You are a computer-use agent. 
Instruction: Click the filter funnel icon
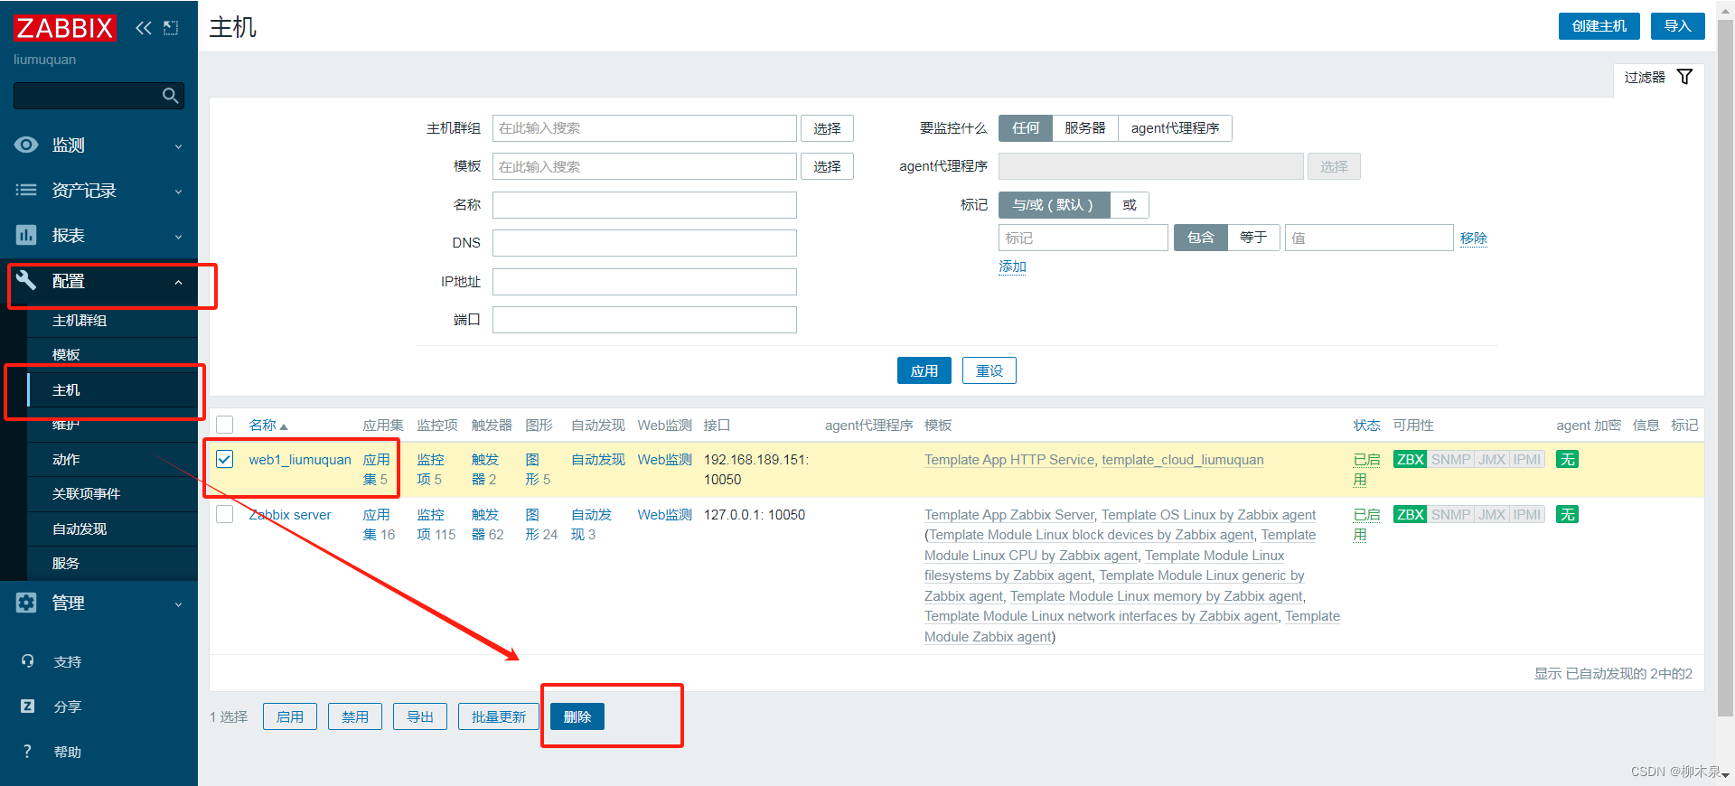coord(1684,77)
